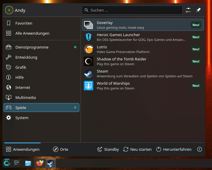Click the username Andy
Viewport: 212px width, 170px height.
point(20,10)
